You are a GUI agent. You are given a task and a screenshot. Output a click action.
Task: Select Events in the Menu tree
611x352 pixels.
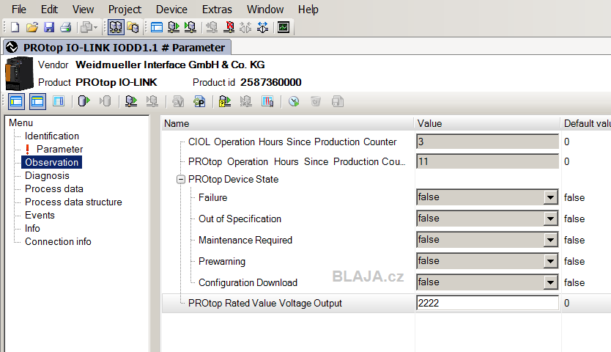[40, 215]
